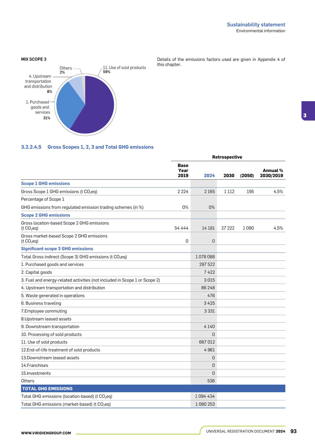This screenshot has width=315, height=445.
Task: Click the location-based Scope 2 value '14 181'
Action: (208, 228)
